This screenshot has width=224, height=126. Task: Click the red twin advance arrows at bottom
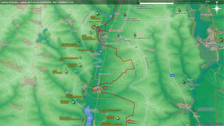(x=133, y=122)
